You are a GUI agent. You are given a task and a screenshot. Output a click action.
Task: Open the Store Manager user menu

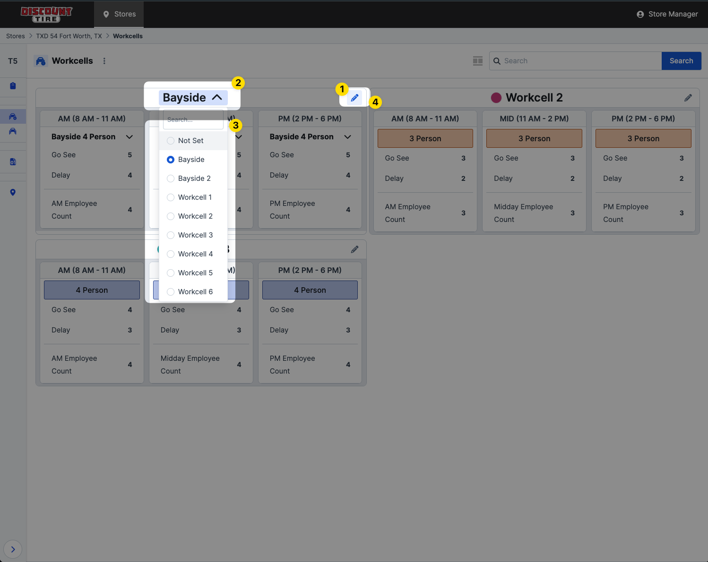(667, 14)
